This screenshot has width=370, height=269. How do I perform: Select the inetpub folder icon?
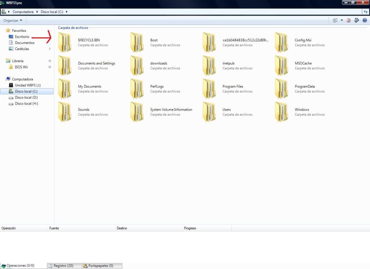tap(209, 66)
